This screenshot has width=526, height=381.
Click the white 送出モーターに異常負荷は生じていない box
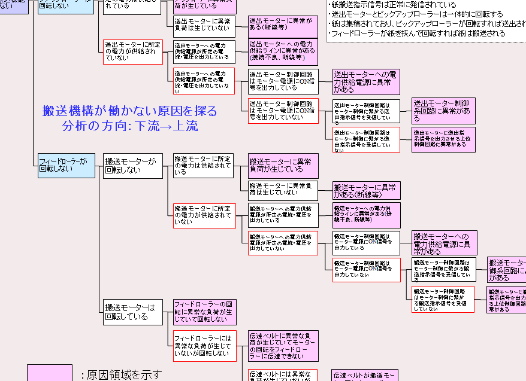204,26
